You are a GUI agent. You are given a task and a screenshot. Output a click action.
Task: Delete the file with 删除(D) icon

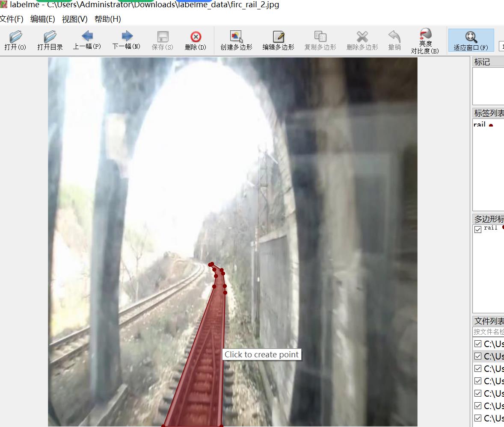[x=196, y=41]
